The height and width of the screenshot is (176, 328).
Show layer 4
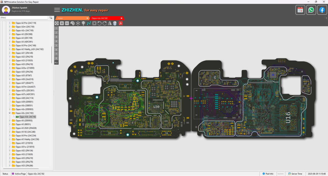click(x=56, y=41)
